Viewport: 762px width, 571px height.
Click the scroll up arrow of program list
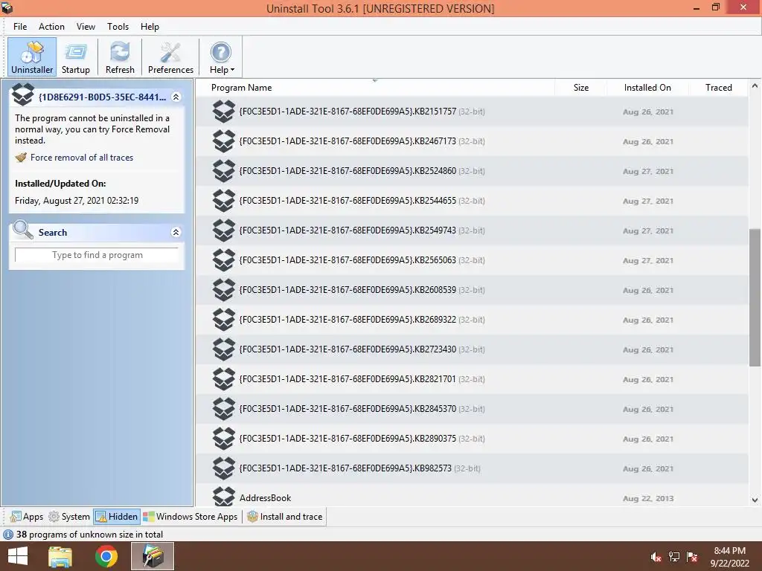[755, 86]
